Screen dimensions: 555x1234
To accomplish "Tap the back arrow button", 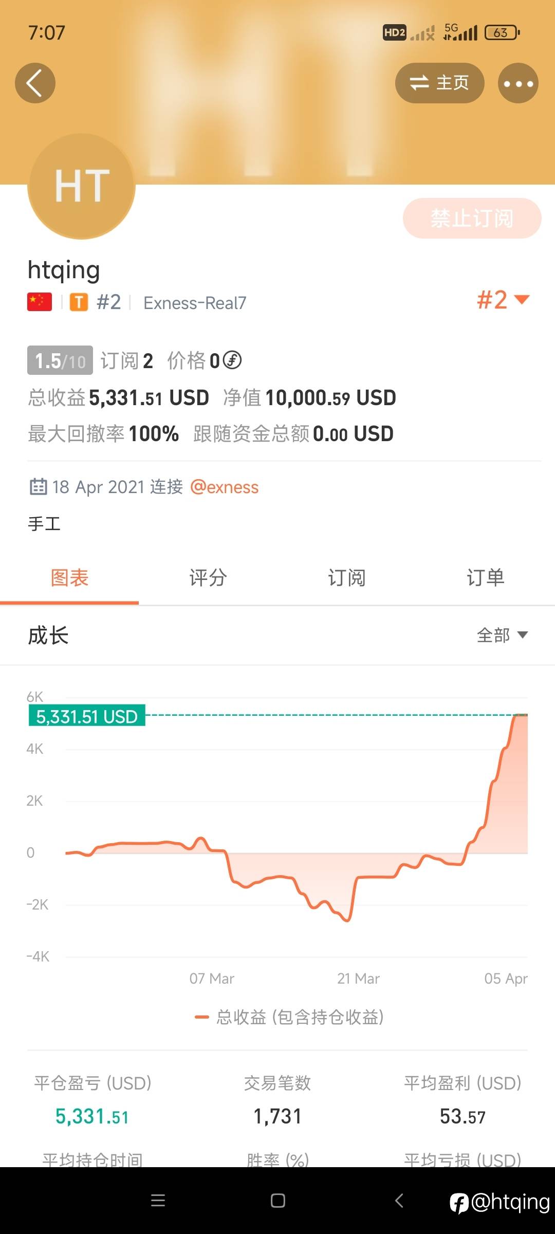I will pyautogui.click(x=35, y=83).
